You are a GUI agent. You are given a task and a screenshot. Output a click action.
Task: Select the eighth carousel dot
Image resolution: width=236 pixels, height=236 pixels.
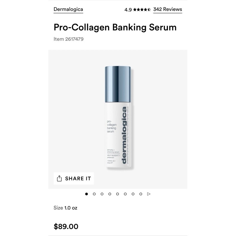(141, 194)
